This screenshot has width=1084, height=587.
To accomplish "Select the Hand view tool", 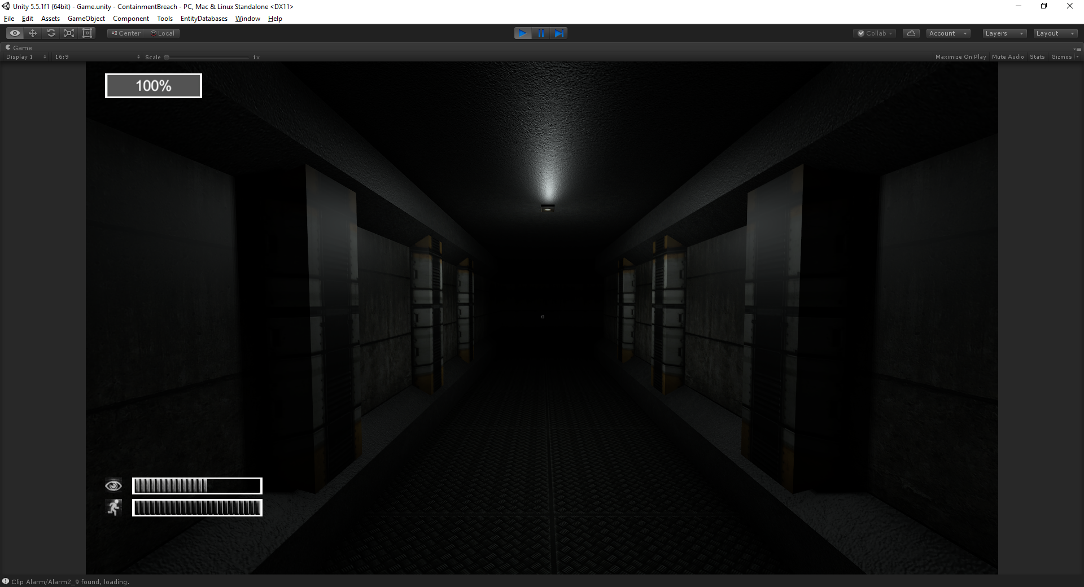I will (x=15, y=33).
